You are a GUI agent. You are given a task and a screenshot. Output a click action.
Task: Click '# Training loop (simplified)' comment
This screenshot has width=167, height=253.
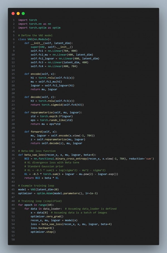click(40, 201)
